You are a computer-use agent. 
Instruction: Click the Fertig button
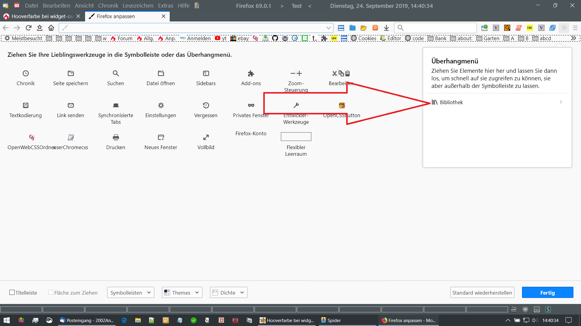[547, 292]
